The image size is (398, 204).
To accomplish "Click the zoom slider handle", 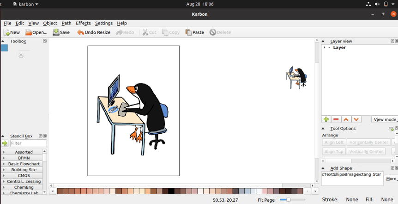I will (288, 200).
